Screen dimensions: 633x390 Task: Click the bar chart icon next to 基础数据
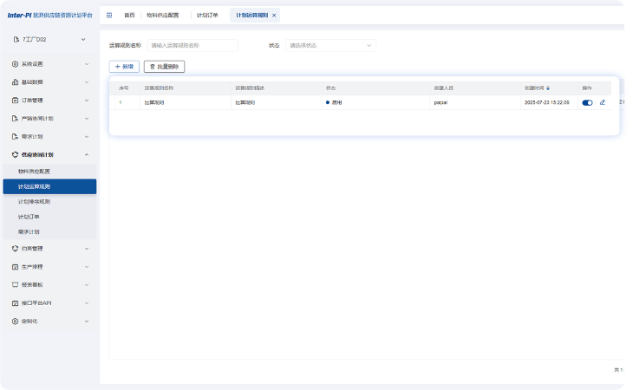15,82
